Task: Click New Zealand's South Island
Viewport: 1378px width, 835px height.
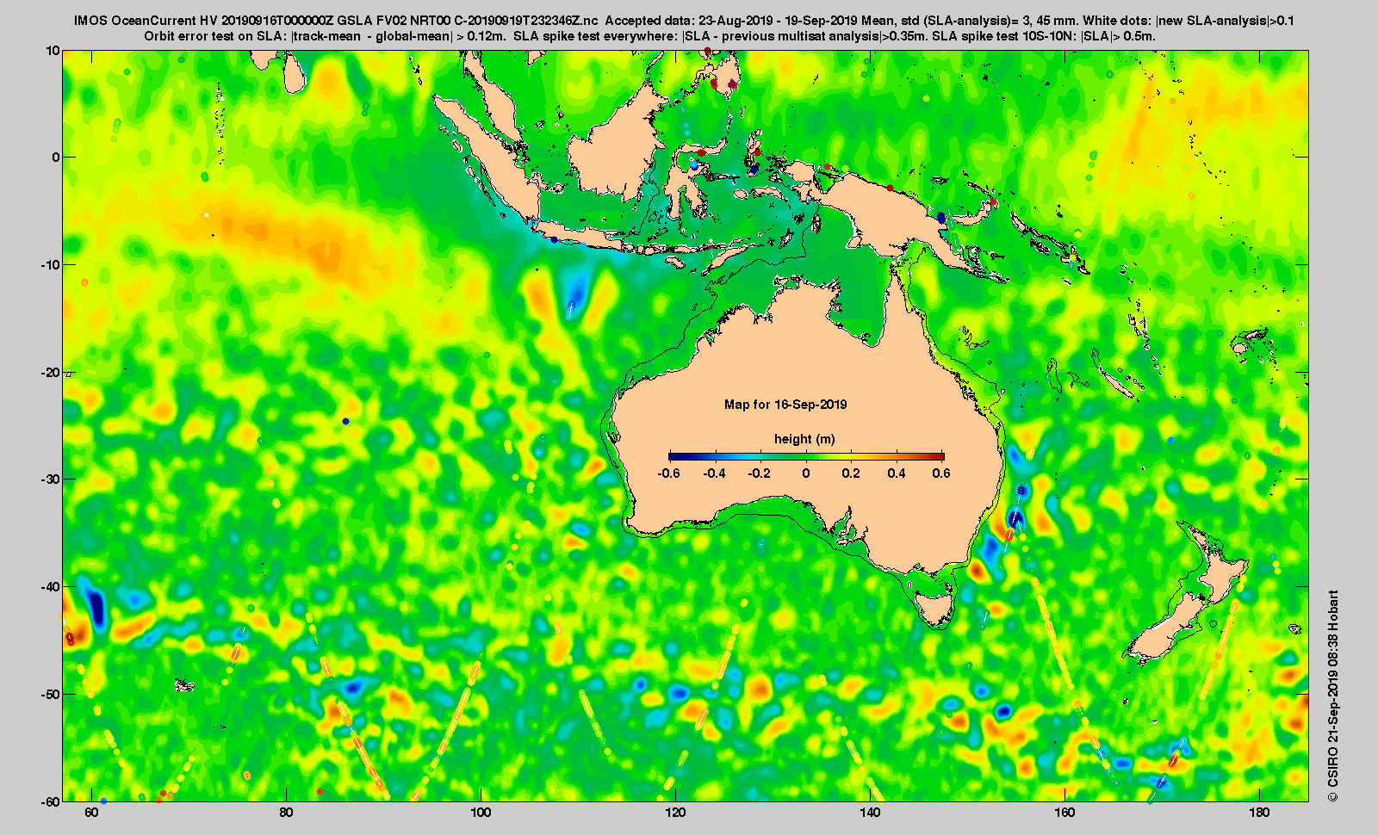Action: pyautogui.click(x=1167, y=628)
